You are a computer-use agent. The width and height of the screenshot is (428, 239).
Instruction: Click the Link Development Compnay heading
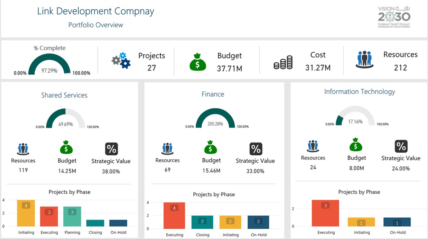(x=96, y=11)
